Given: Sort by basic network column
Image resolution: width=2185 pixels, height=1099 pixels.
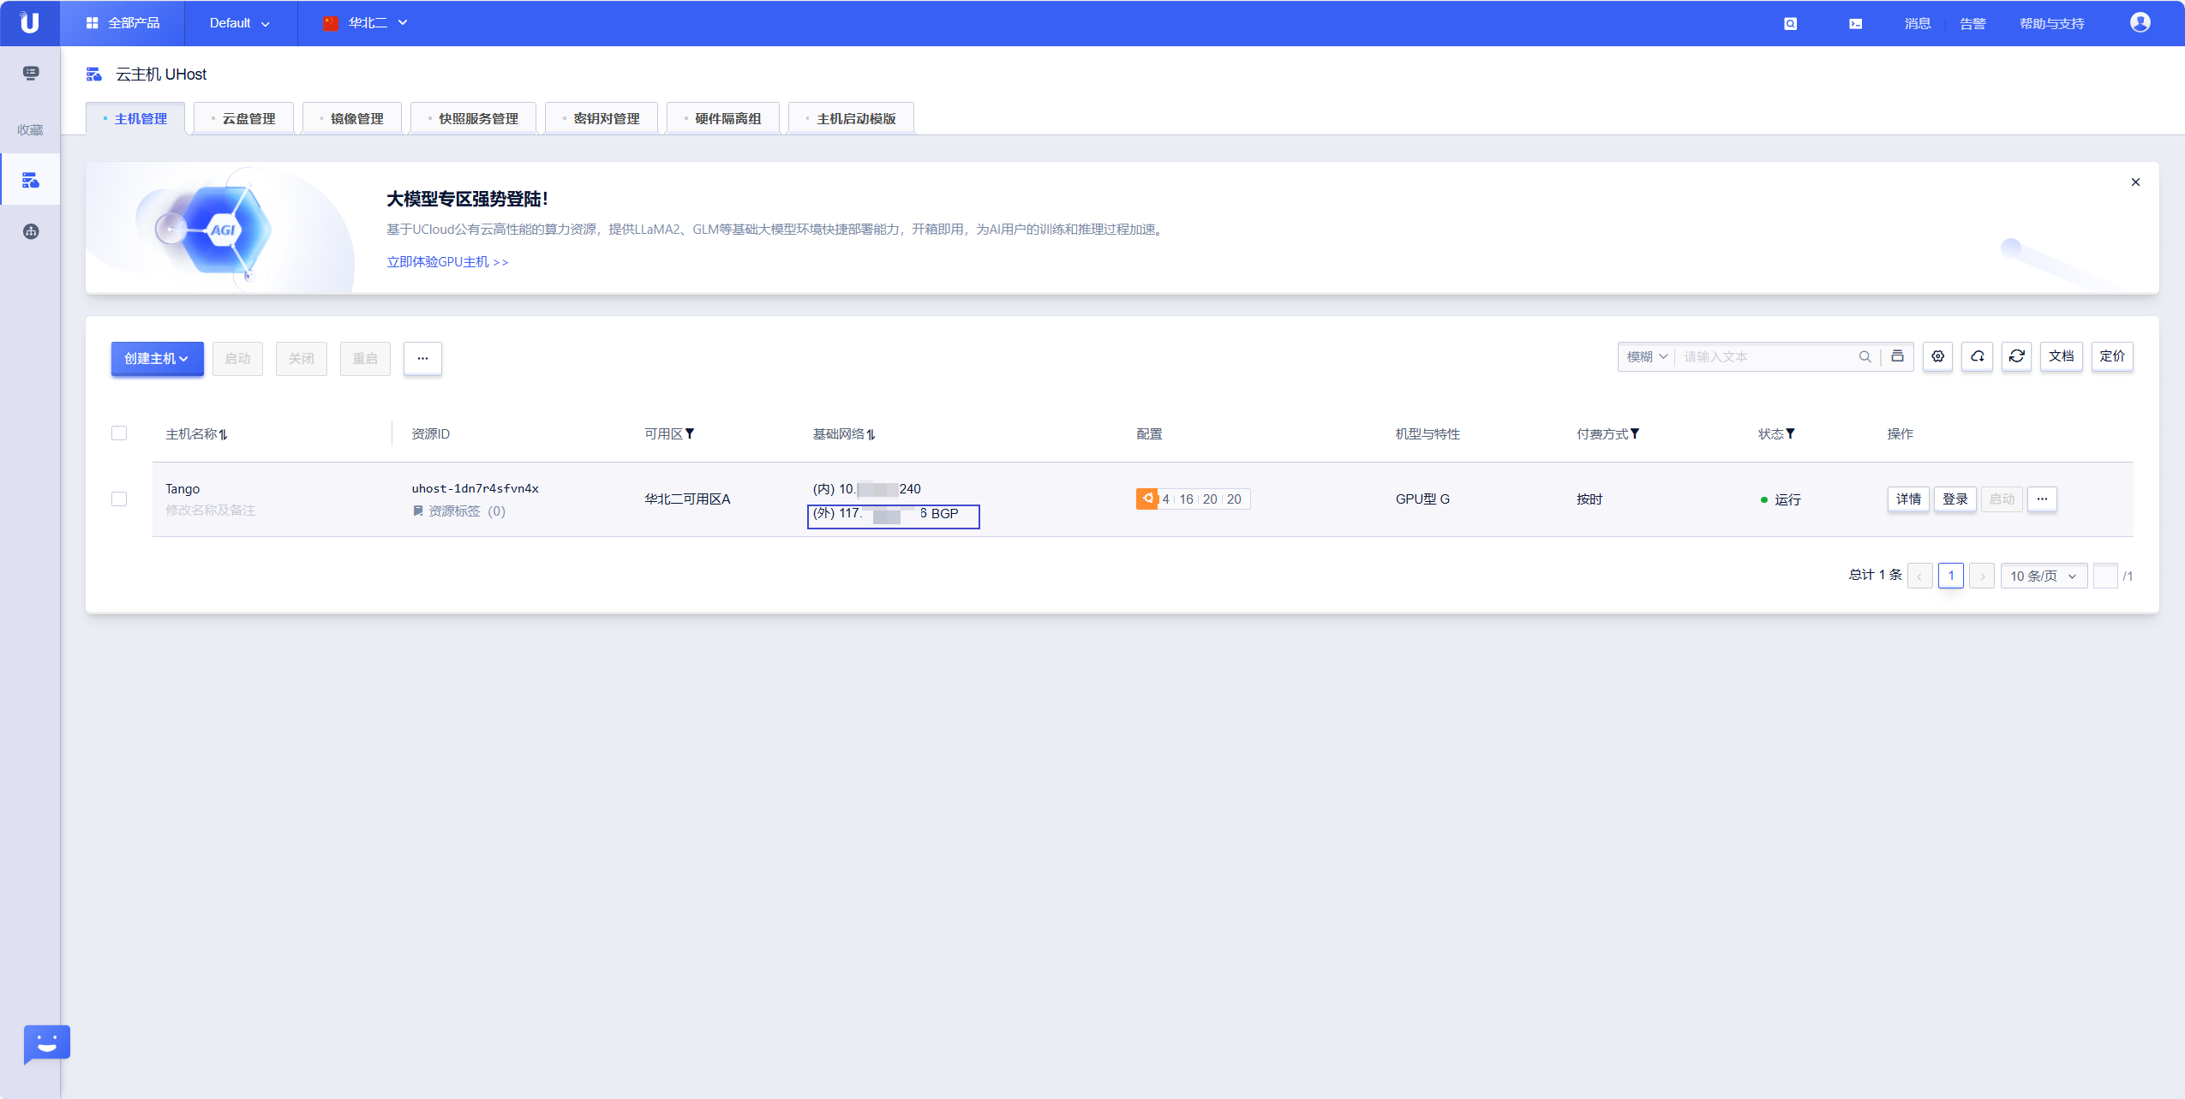Looking at the screenshot, I should 871,434.
